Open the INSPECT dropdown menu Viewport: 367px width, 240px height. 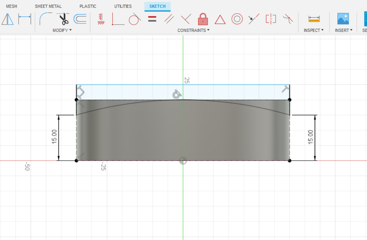point(314,30)
